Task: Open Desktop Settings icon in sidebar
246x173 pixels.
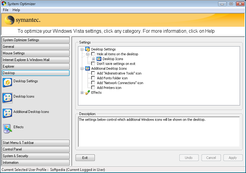Action: tap(7, 82)
